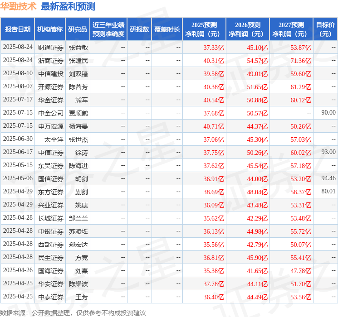
Task: Select the 中金公司 institution cell
Action: (x=51, y=113)
